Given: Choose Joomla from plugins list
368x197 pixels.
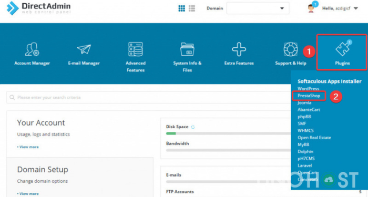Looking at the screenshot, I should point(304,103).
